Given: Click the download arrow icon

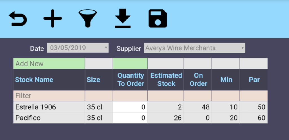Looking at the screenshot, I should click(x=122, y=19).
